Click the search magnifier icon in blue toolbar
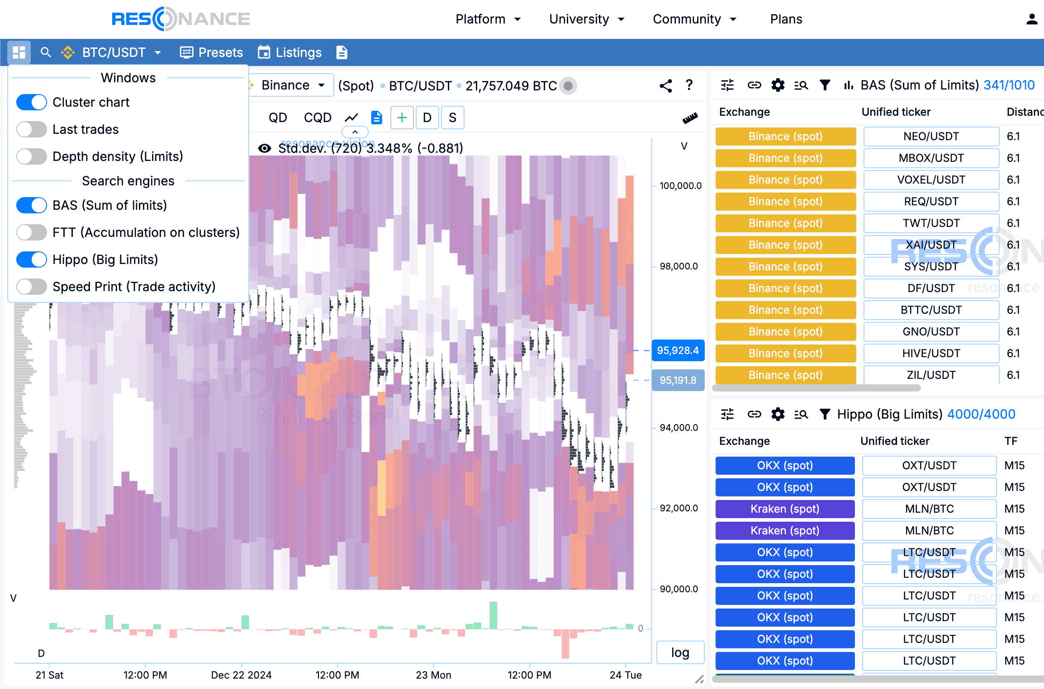The image size is (1044, 689). [x=45, y=52]
